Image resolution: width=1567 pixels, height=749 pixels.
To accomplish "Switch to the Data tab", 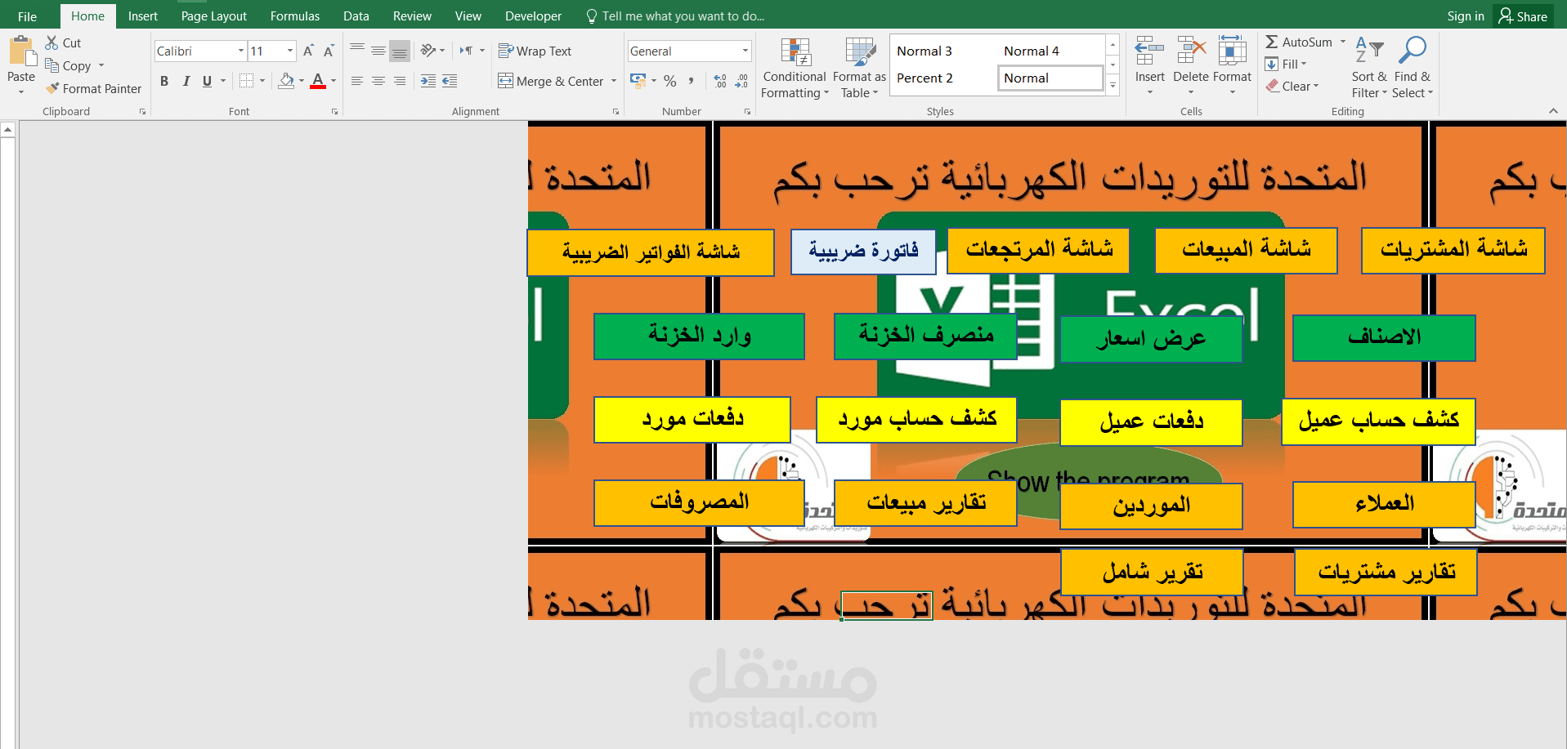I will point(356,16).
